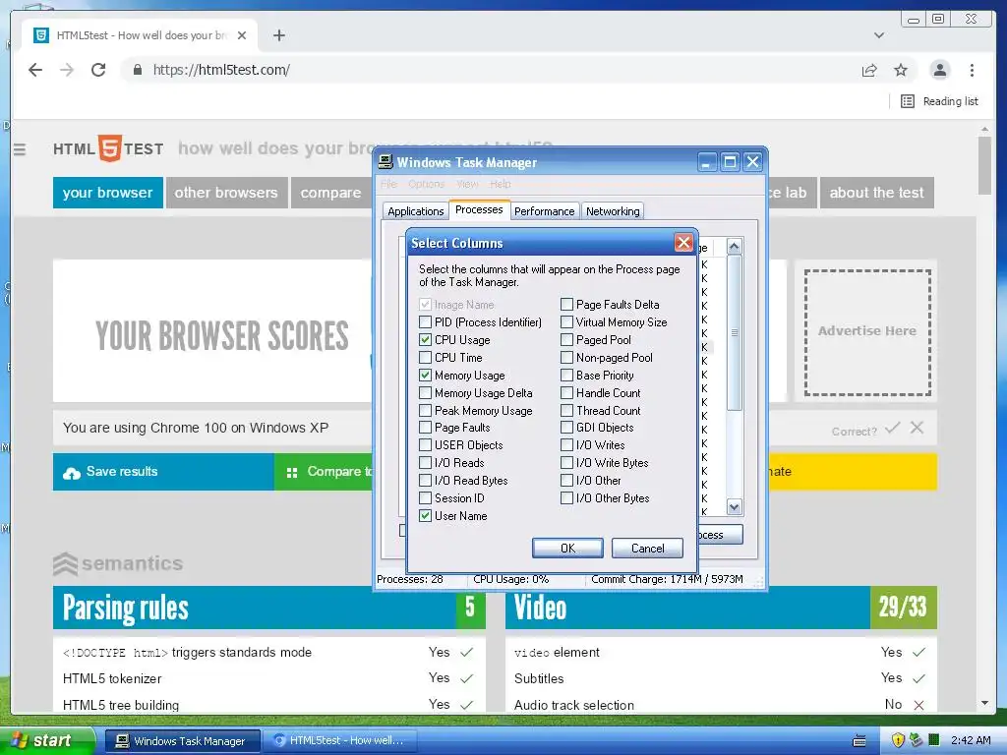Open the Networking tab
1007x755 pixels.
pyautogui.click(x=613, y=211)
